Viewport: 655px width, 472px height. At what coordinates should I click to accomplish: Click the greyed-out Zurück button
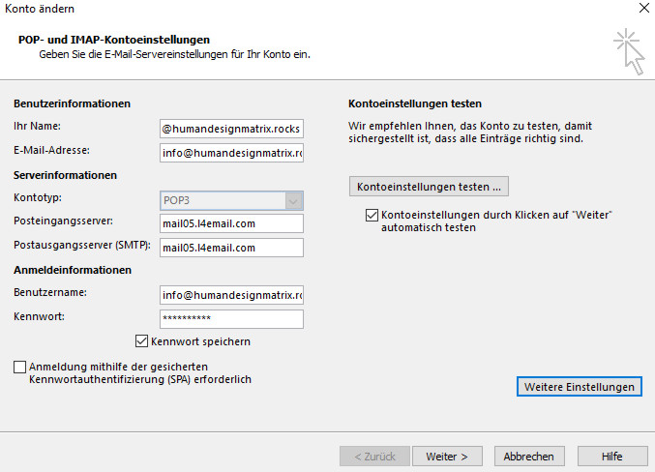pos(372,456)
